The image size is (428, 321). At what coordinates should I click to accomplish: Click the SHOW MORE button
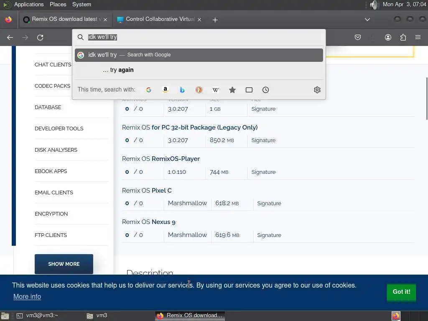64,264
